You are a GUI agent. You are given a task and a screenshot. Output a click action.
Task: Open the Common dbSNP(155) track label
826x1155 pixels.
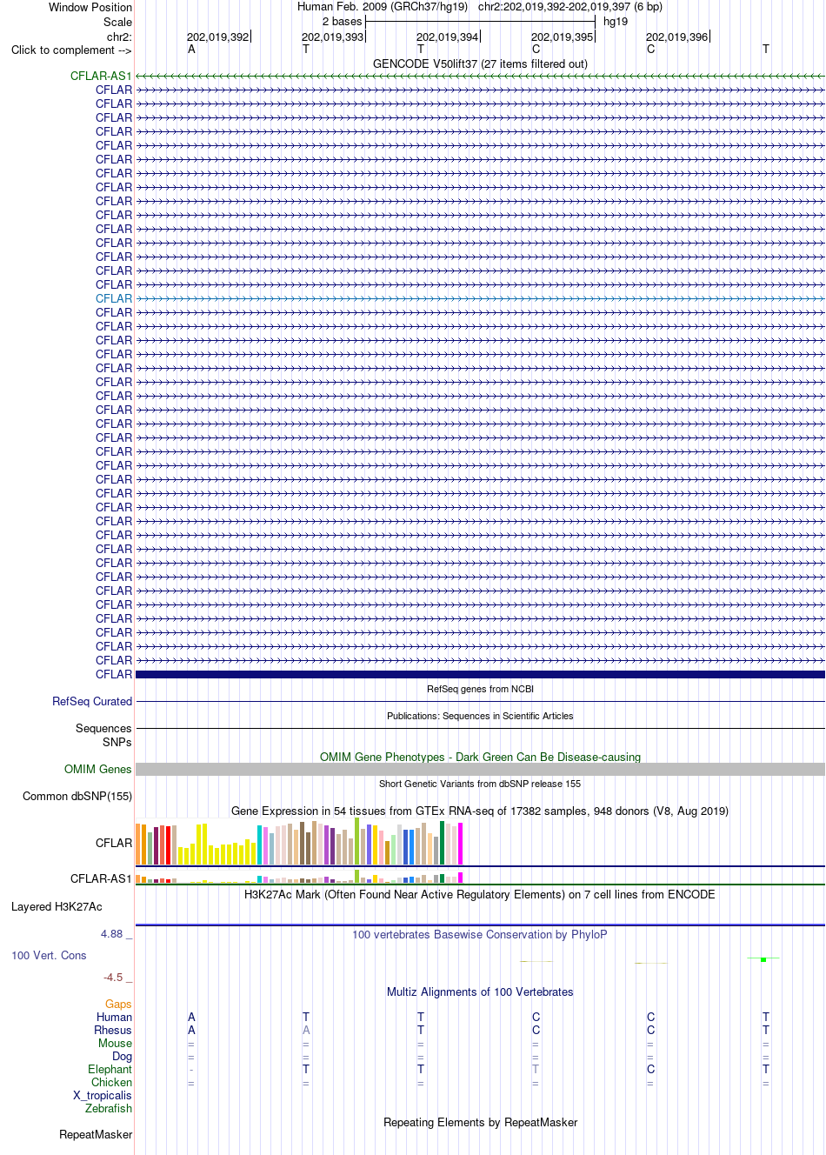point(77,796)
